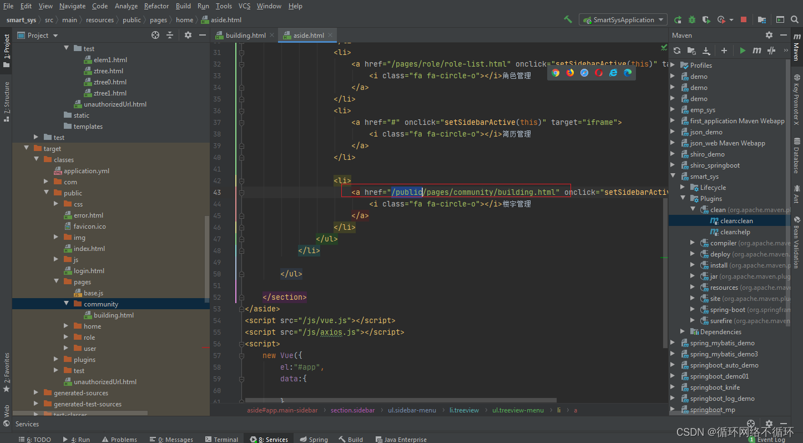
Task: Open the Spring tool window tab
Action: click(x=314, y=439)
